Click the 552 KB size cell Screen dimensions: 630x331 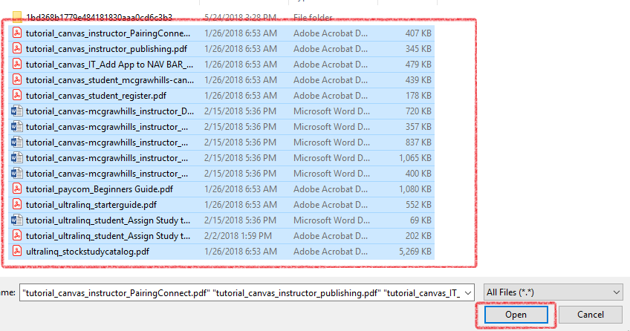(x=418, y=205)
